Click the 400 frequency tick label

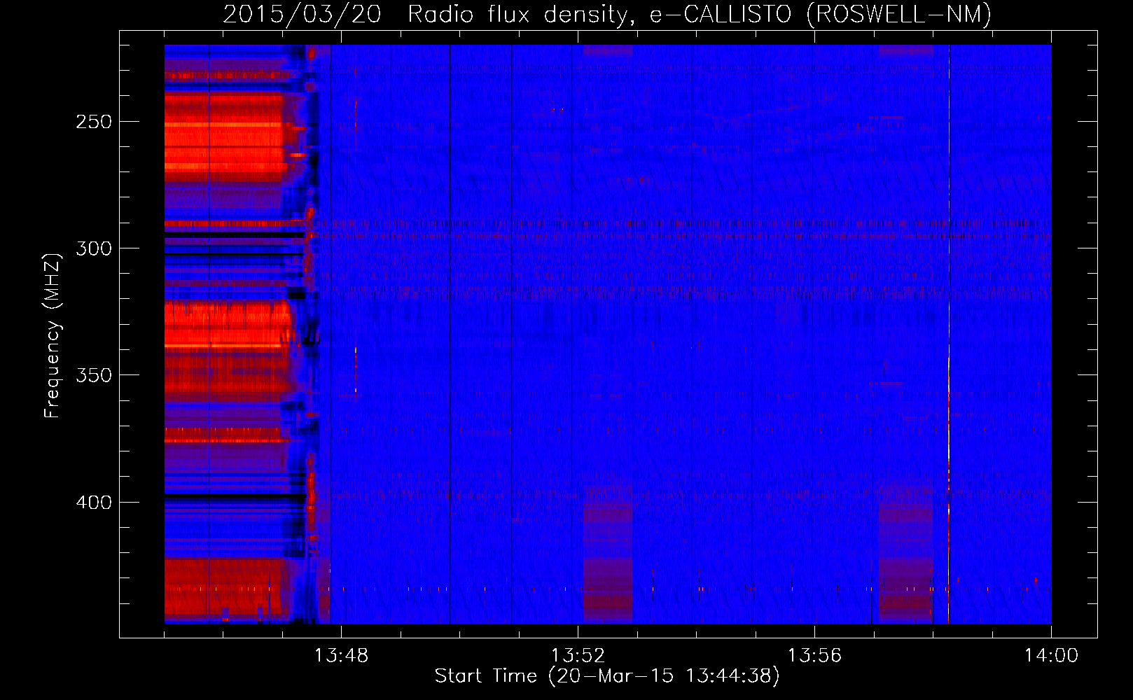[x=94, y=503]
